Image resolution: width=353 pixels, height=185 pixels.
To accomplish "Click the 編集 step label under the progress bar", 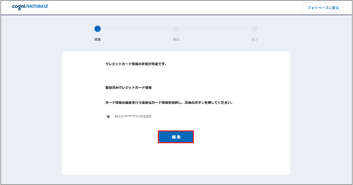I will pos(98,39).
